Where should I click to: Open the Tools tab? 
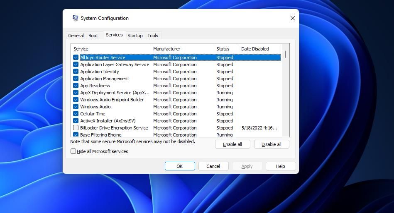(x=153, y=36)
